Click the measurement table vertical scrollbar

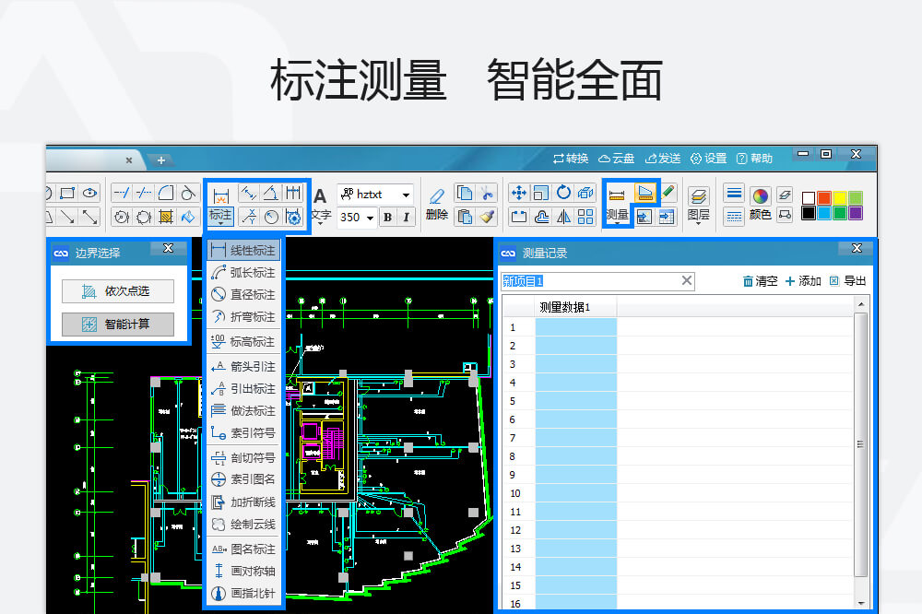tap(861, 444)
